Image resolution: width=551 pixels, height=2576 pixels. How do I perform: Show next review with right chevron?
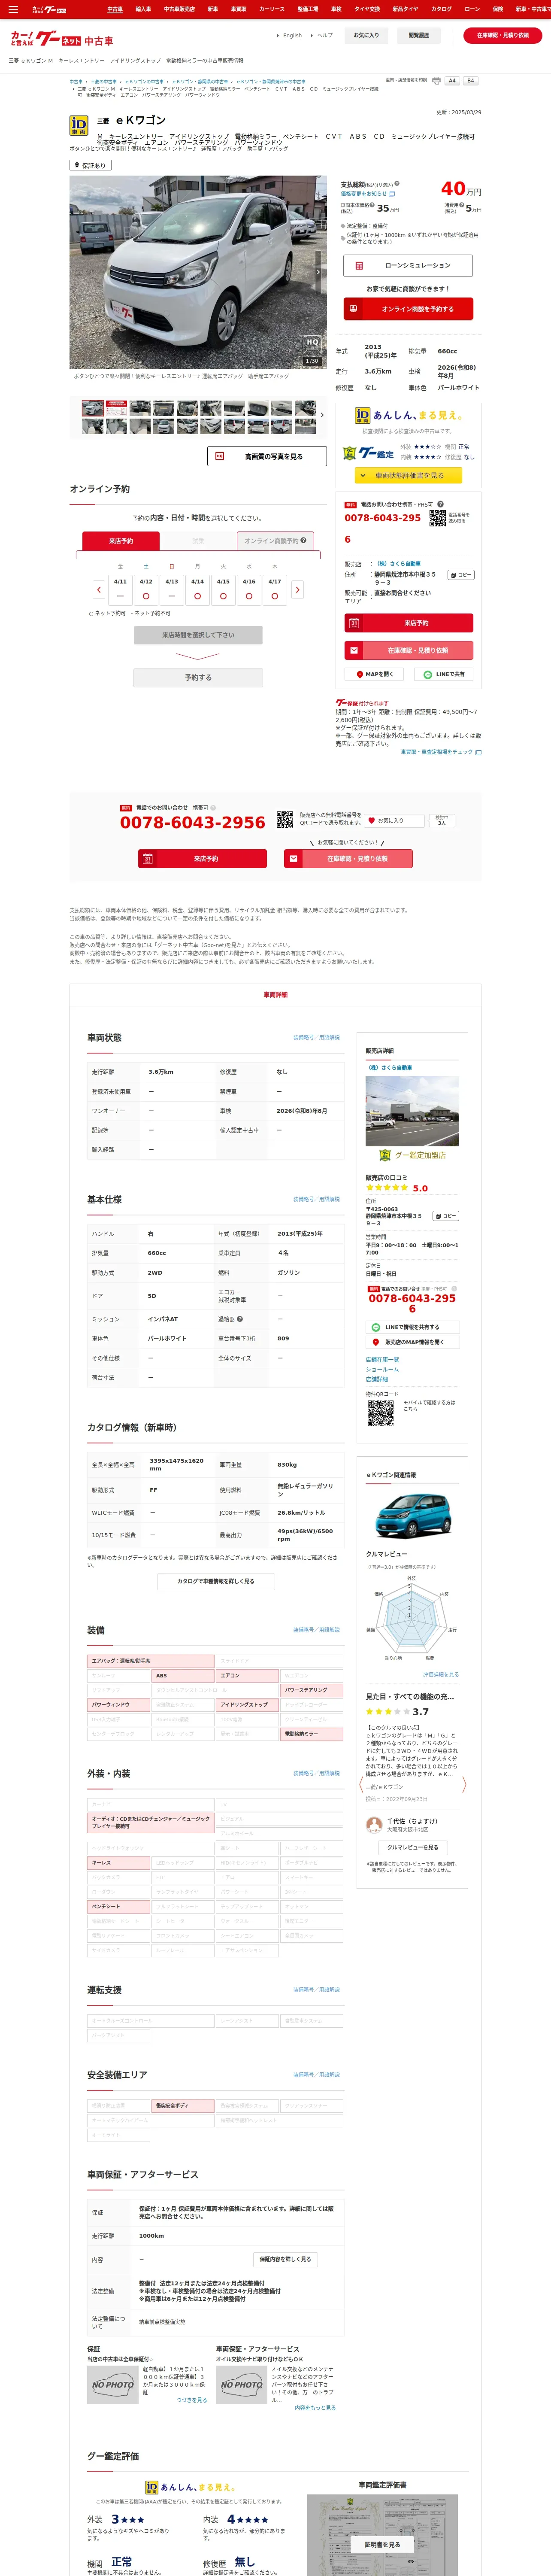[464, 1785]
